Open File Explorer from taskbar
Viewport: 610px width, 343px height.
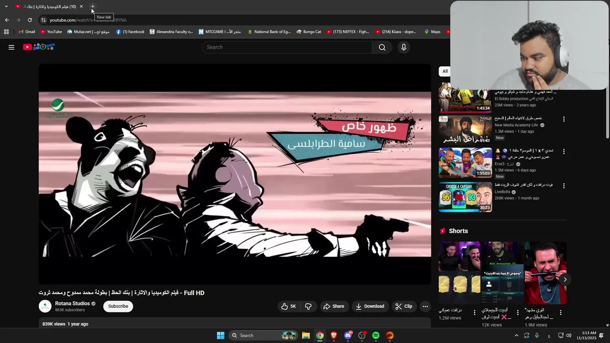tap(306, 335)
